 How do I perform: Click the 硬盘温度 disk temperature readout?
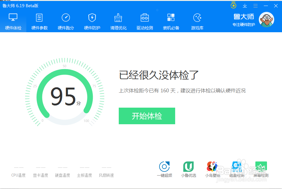click(x=62, y=172)
